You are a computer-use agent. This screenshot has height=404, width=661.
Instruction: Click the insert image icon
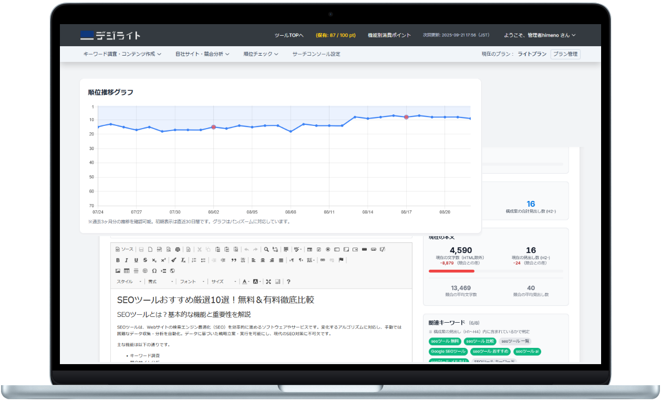point(118,271)
